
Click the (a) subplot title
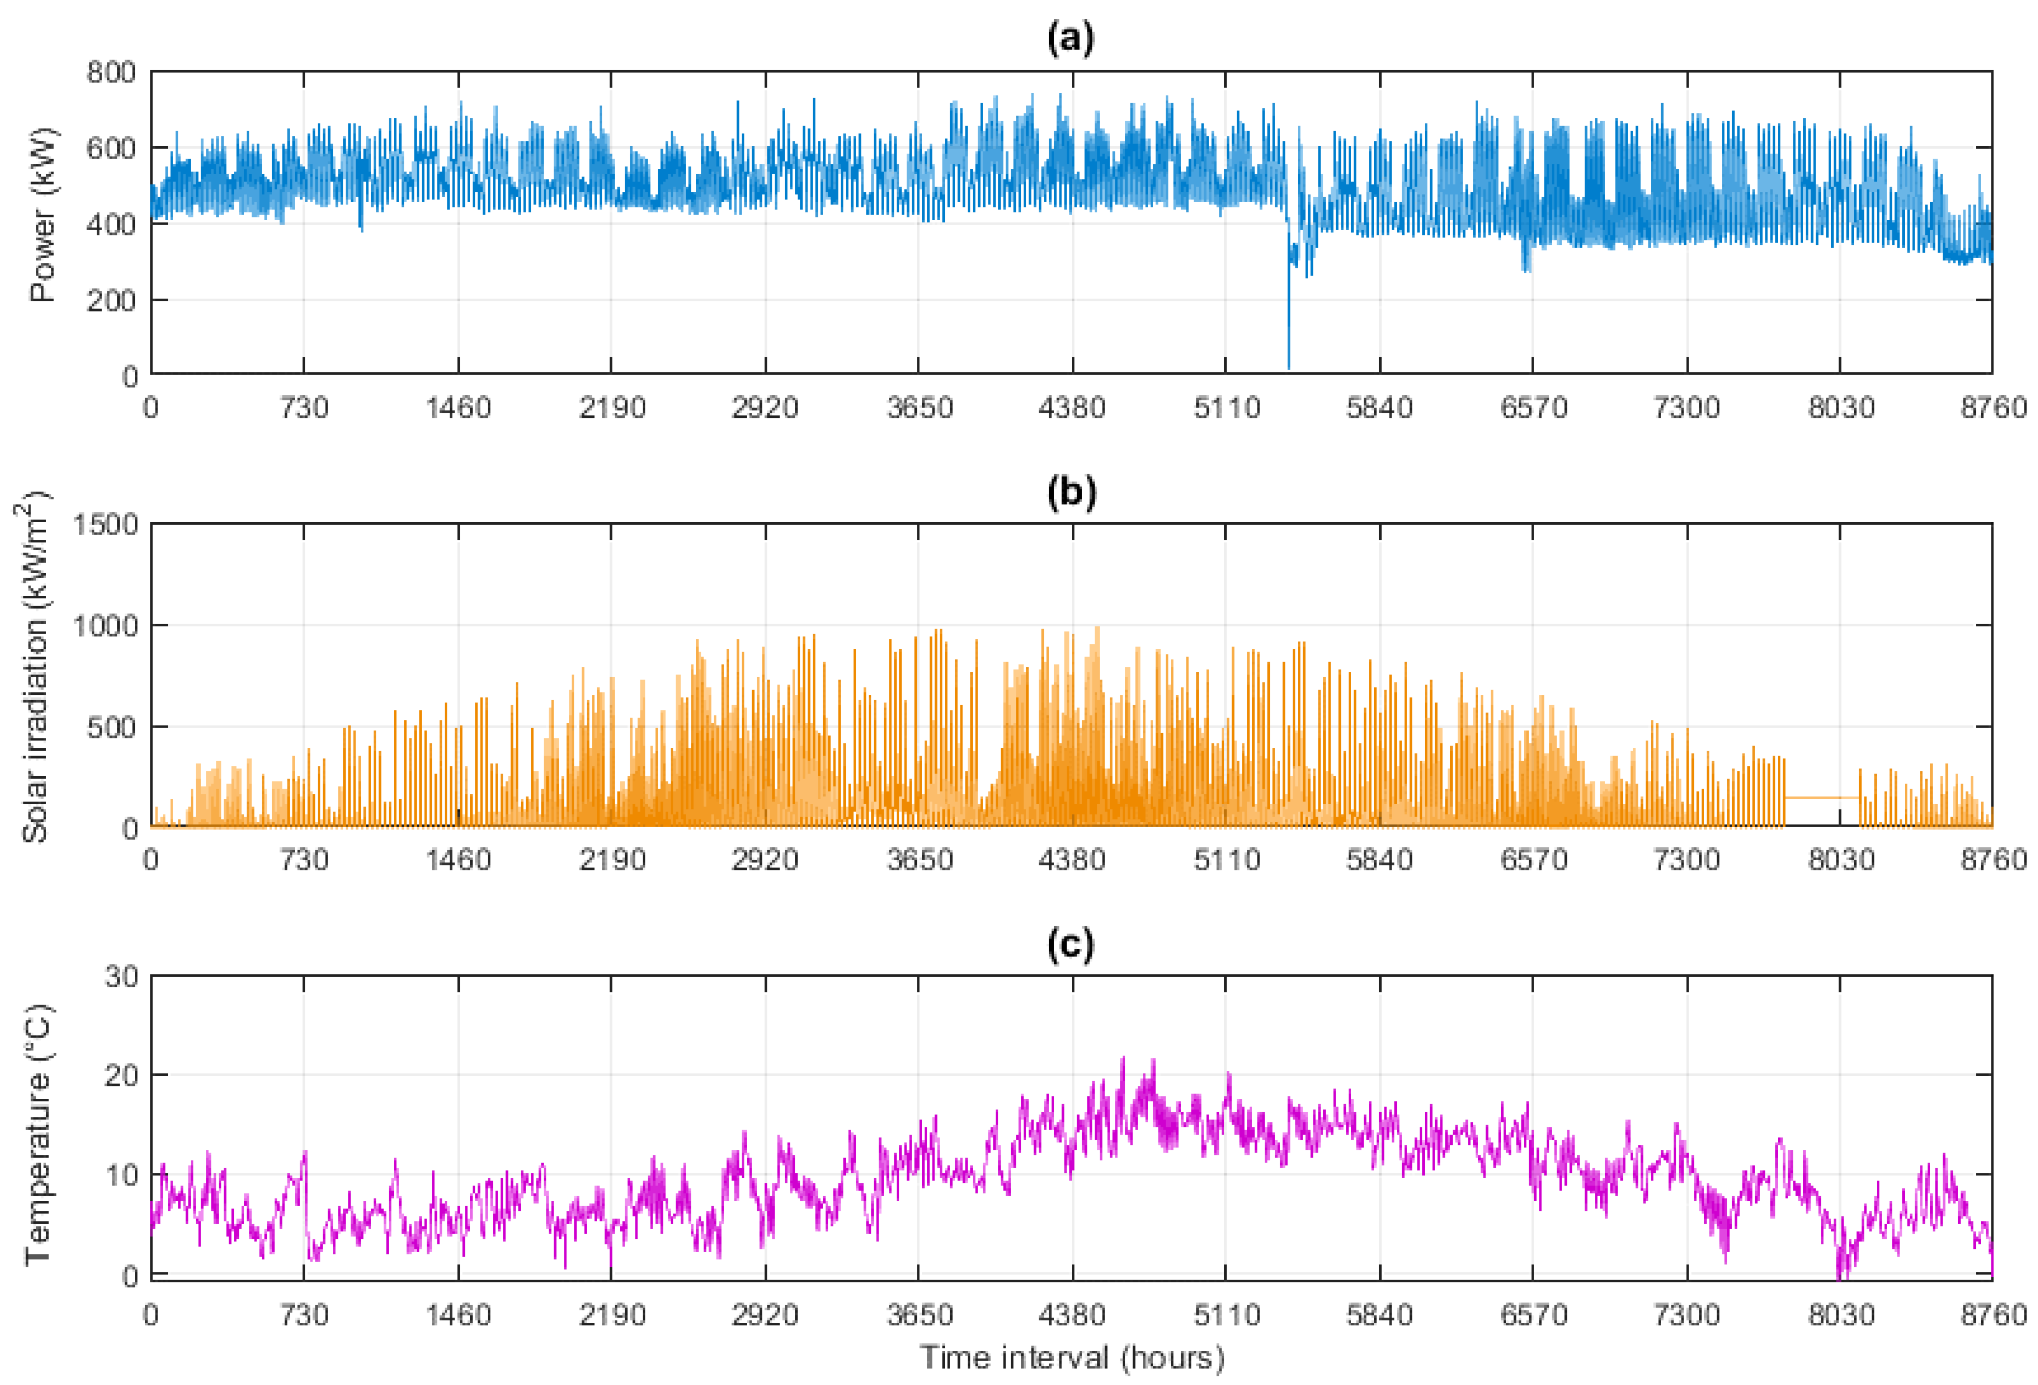coord(1071,38)
